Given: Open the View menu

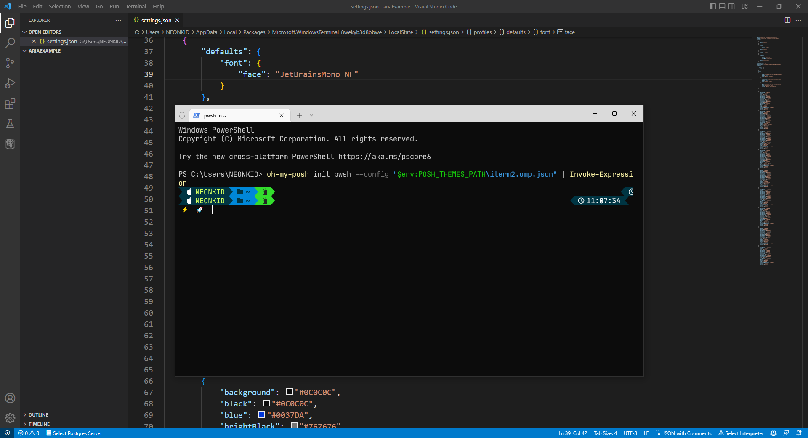Looking at the screenshot, I should pos(83,6).
